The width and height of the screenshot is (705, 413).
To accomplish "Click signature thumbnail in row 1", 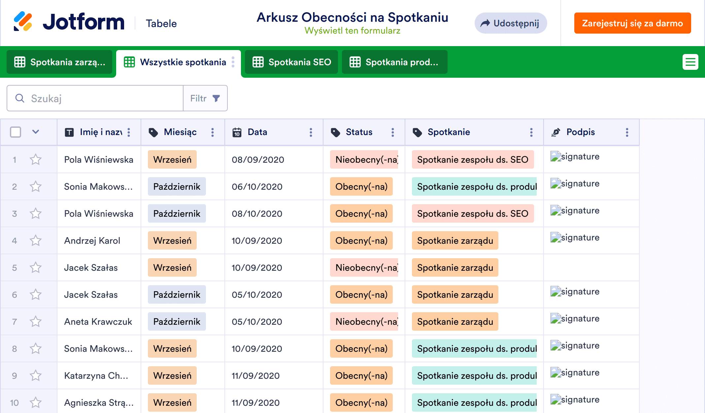I will coord(575,156).
